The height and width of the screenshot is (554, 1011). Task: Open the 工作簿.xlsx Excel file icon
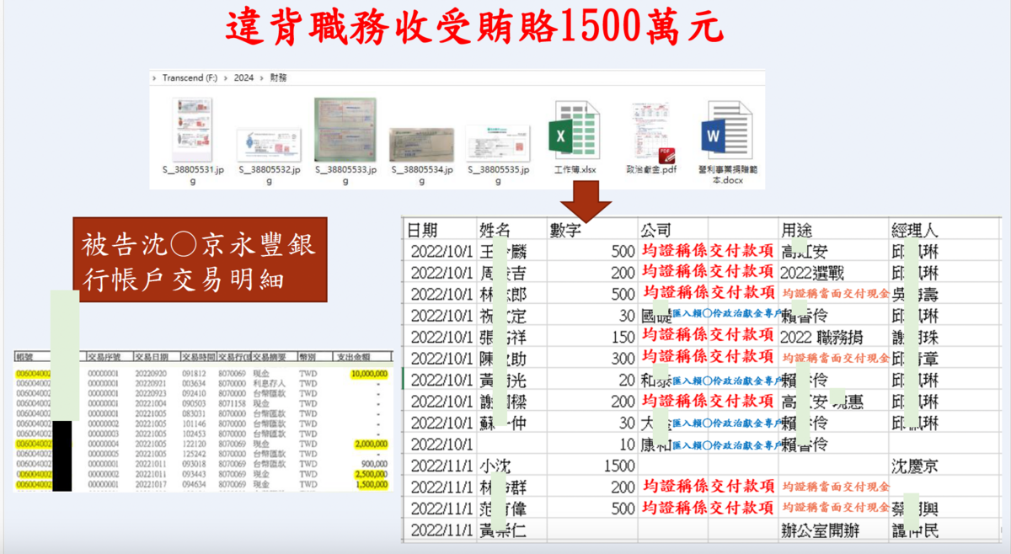tap(575, 130)
